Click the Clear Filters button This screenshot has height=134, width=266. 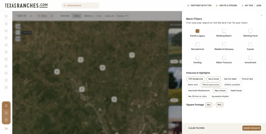click(196, 128)
